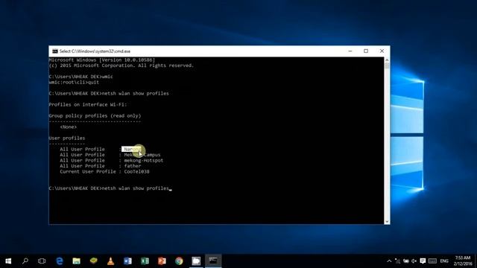
Task: Click 'Profiles on interface Wi-Fi:' line
Action: click(88, 104)
